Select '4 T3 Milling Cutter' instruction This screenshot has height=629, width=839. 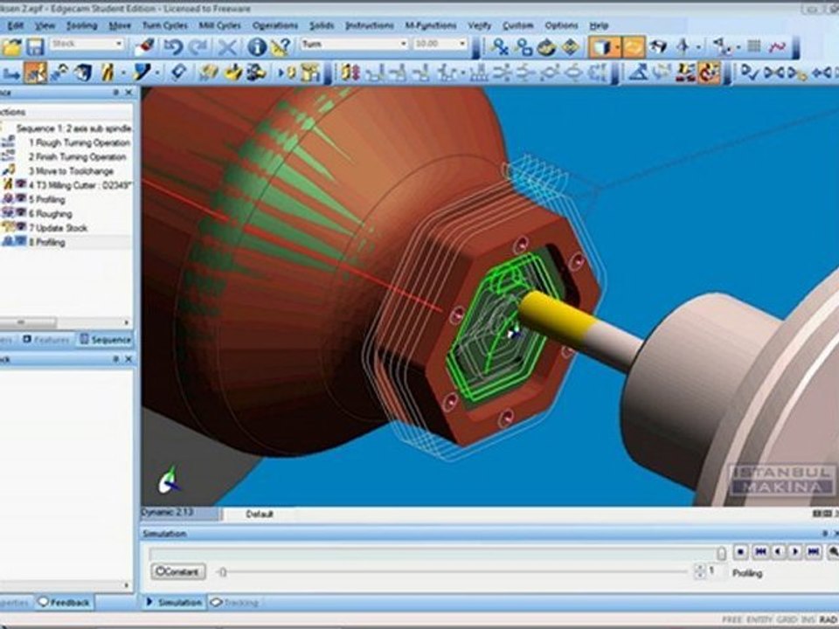(x=80, y=185)
